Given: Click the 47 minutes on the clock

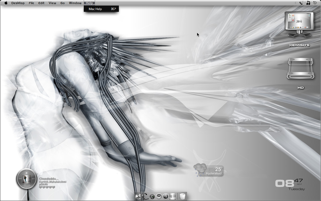Looking at the screenshot, I should pyautogui.click(x=298, y=180).
